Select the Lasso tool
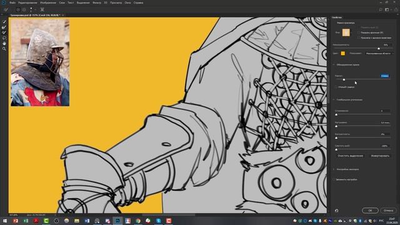 [x=4, y=38]
